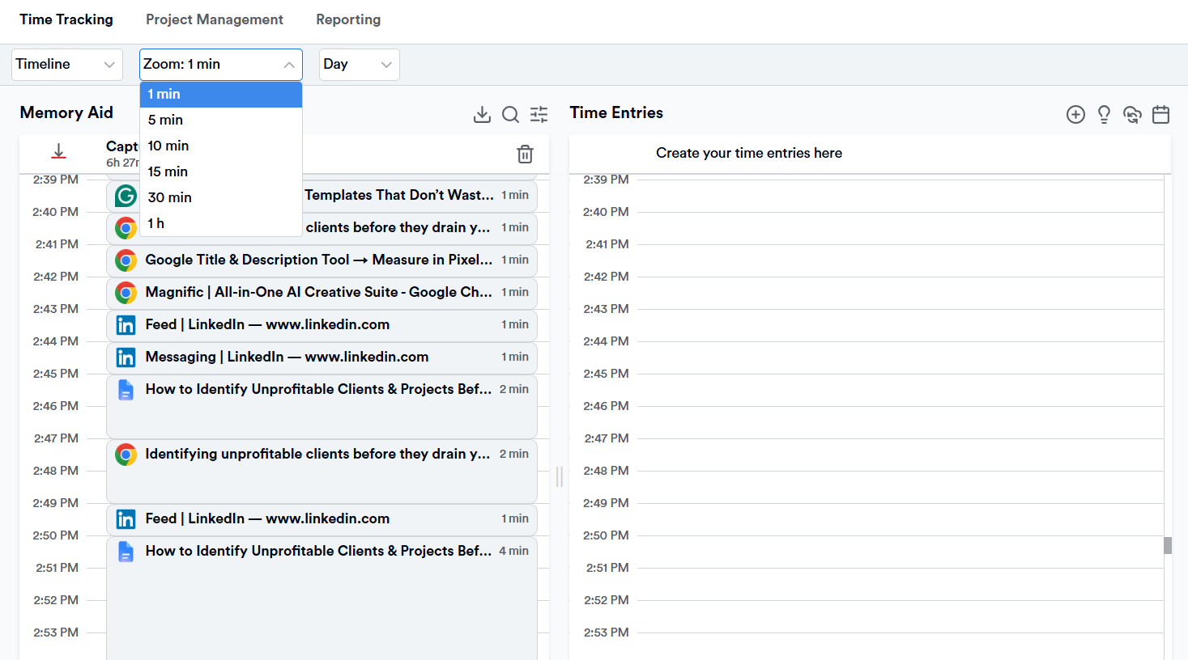Screen dimensions: 1188x660
Task: Select 30 min zoom option
Action: tap(221, 197)
